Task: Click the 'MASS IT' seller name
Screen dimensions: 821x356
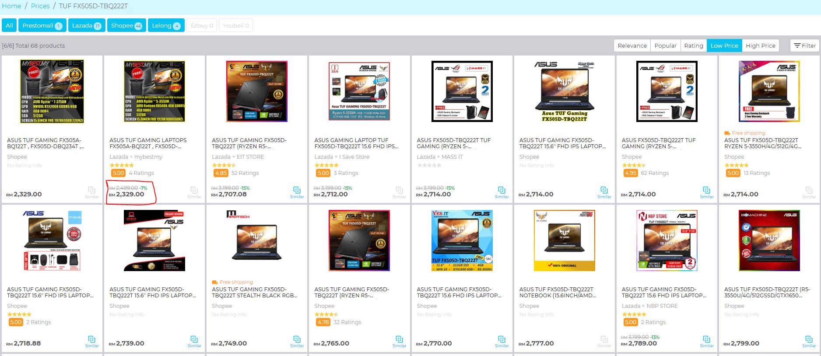Action: pyautogui.click(x=452, y=157)
